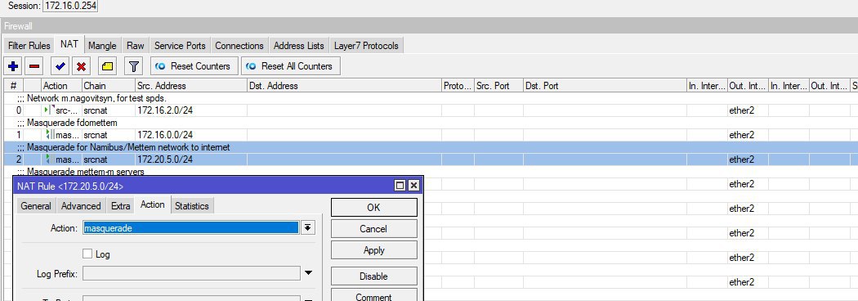Sort by Proto... column header
This screenshot has height=301, width=858.
coord(458,85)
